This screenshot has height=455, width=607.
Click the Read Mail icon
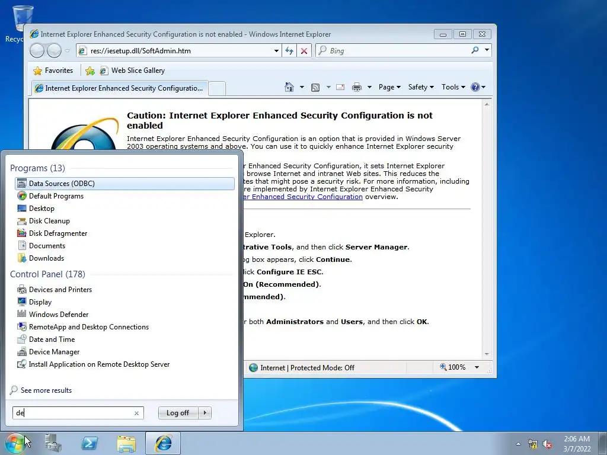pos(340,87)
